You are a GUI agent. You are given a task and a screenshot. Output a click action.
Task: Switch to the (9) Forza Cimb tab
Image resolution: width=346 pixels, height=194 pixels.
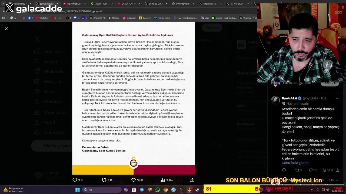155,4
